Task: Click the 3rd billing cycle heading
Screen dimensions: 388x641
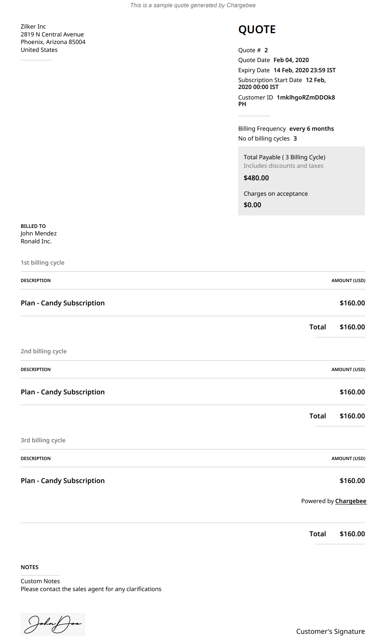Action: pos(43,440)
